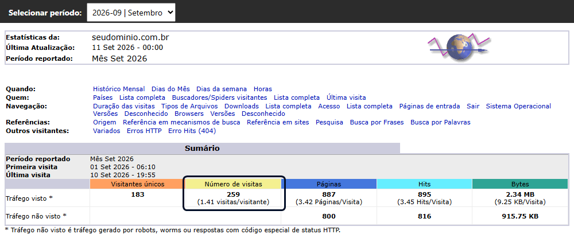Open the Downloads link
The width and height of the screenshot is (574, 238).
tap(242, 107)
